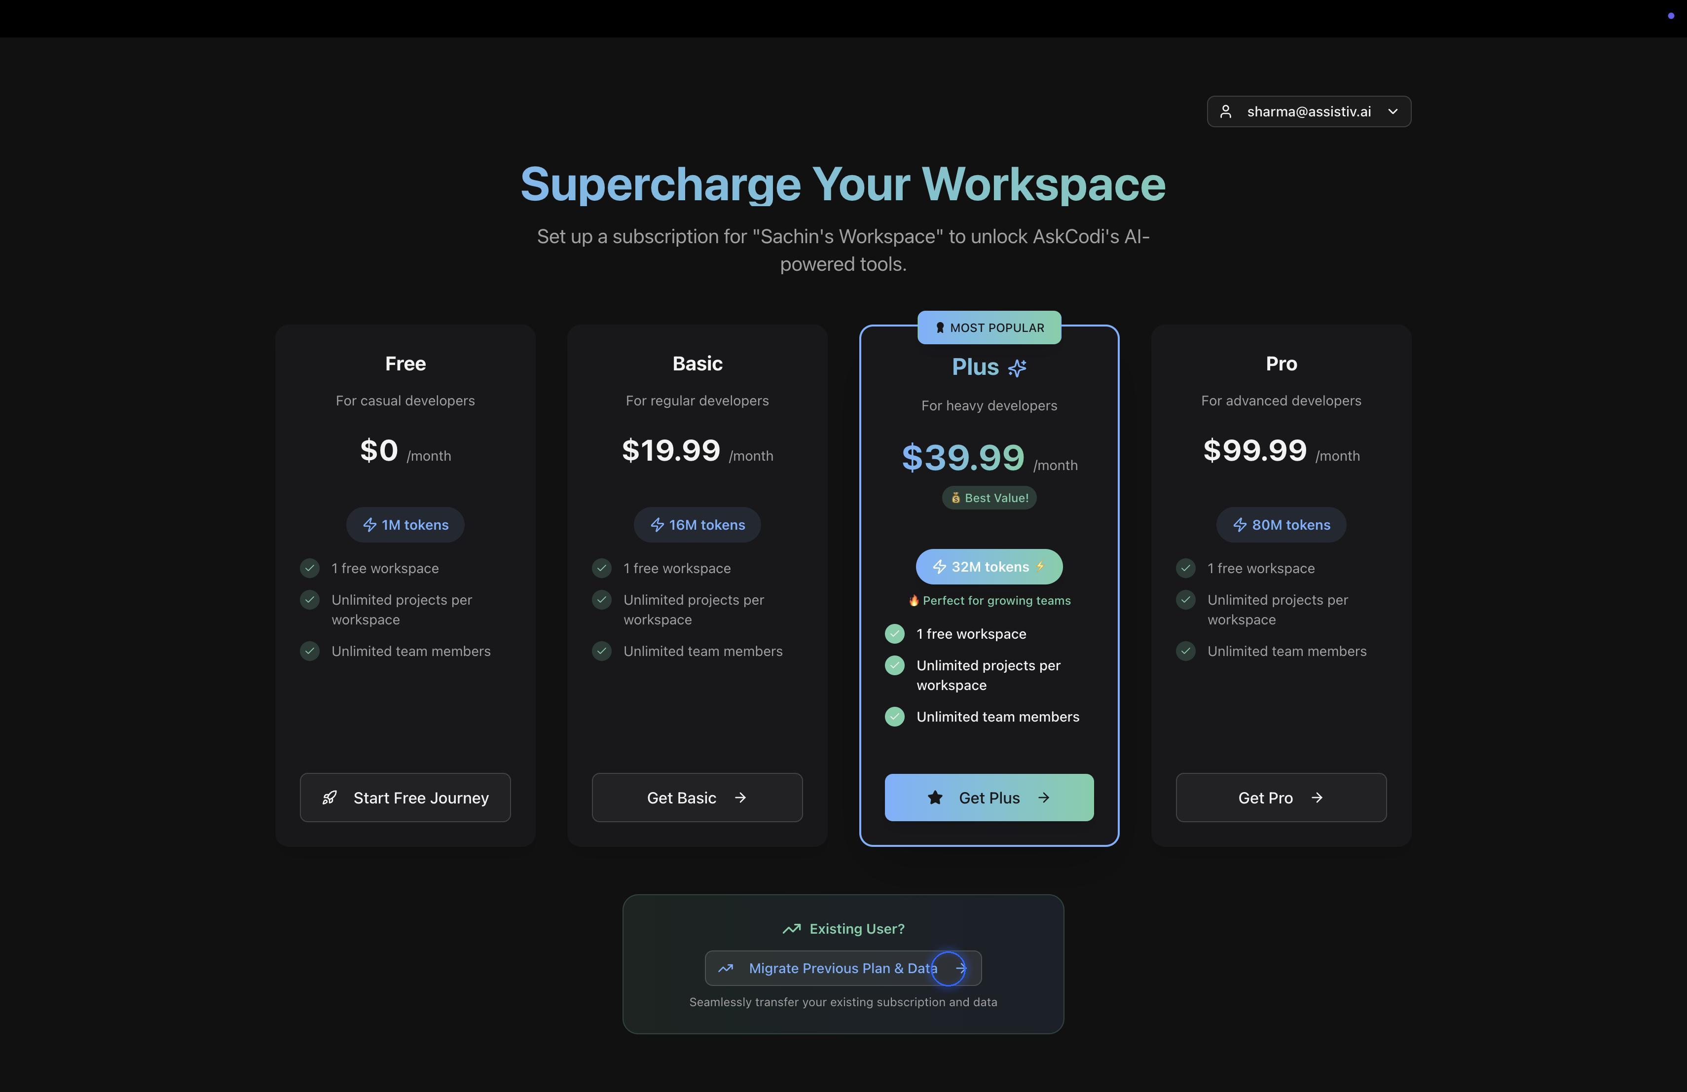
Task: Click the 32M tokens highlighted badge
Action: (989, 567)
